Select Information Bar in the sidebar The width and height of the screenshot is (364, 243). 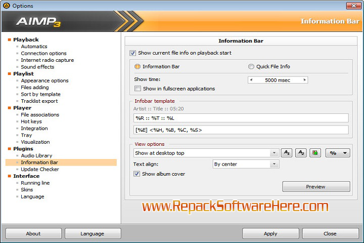[x=61, y=163]
